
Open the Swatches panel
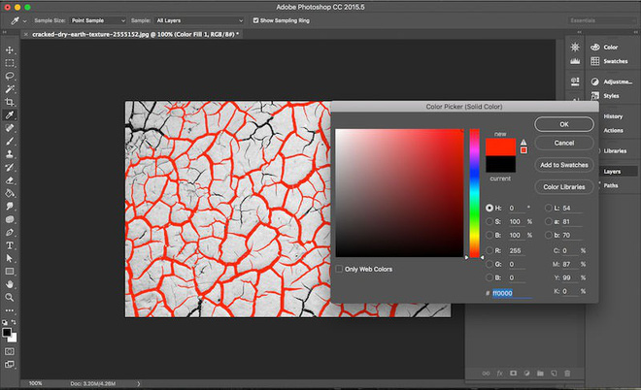point(613,60)
